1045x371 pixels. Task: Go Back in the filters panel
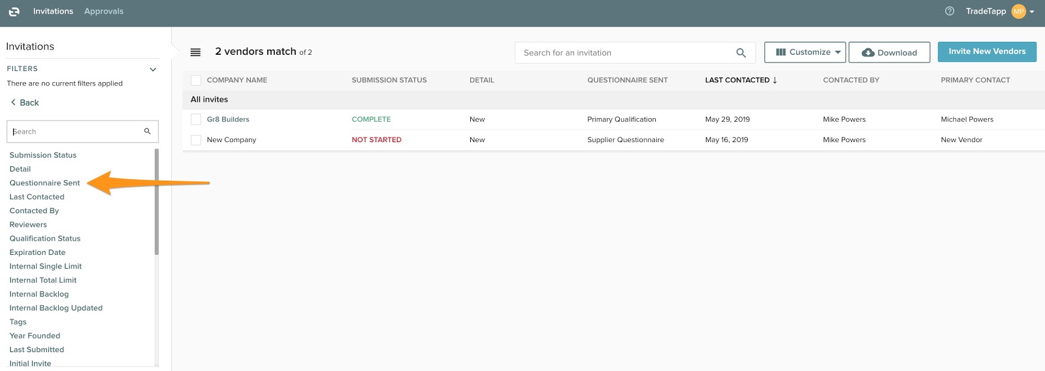pos(25,102)
